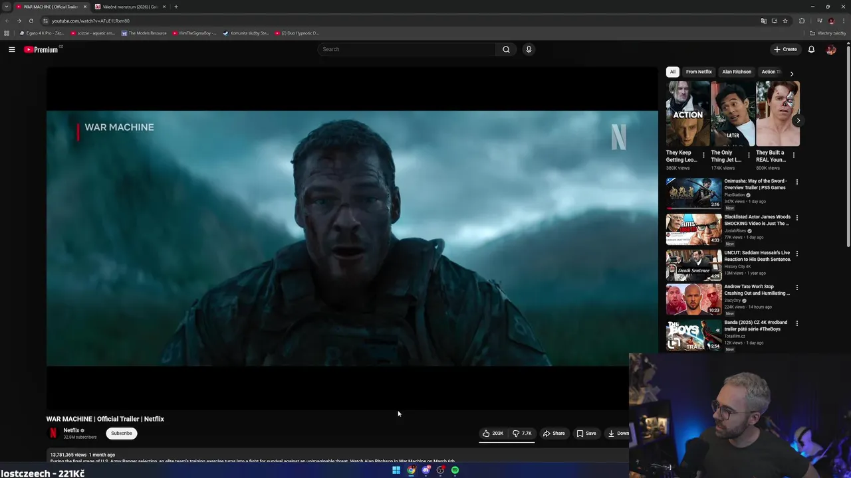The width and height of the screenshot is (851, 478).
Task: Open options for 'They Built a REAL Youn' short
Action: click(793, 155)
